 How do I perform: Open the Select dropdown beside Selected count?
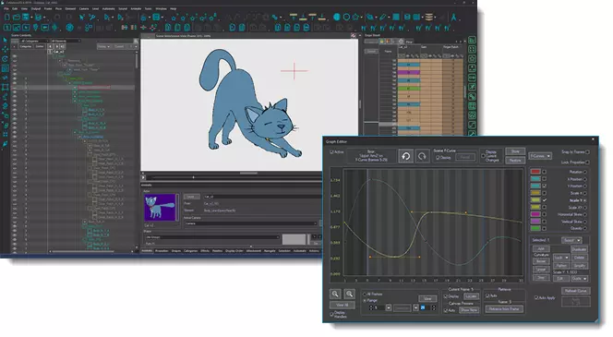(x=571, y=240)
